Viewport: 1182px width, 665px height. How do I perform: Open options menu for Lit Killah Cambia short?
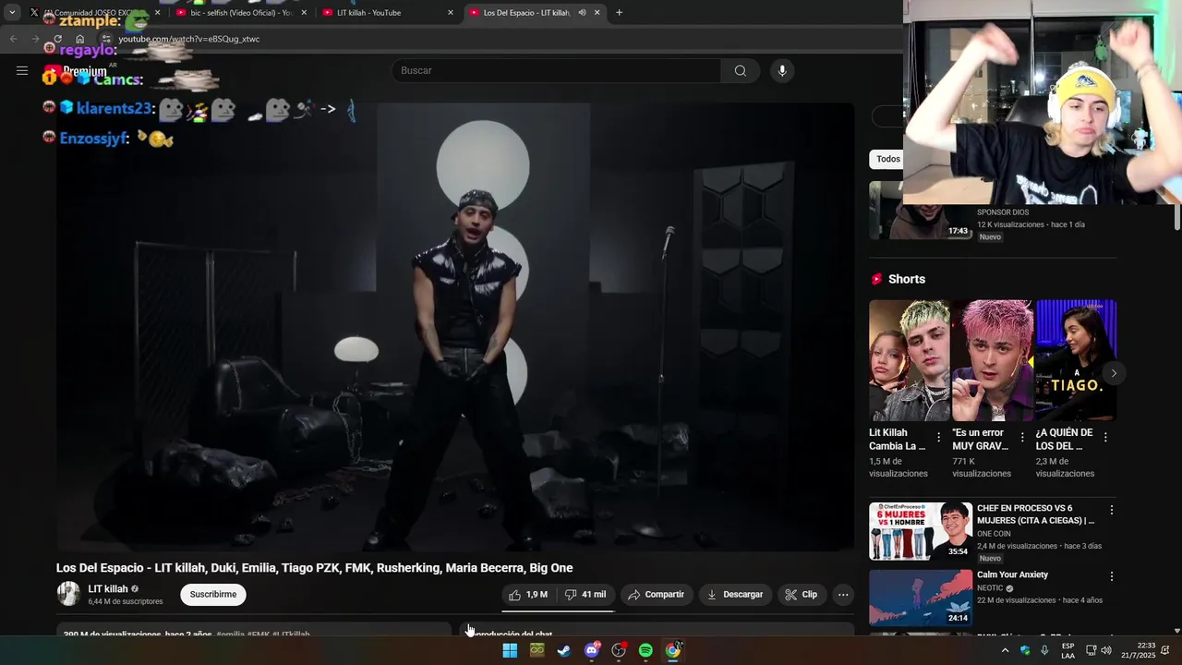[939, 437]
